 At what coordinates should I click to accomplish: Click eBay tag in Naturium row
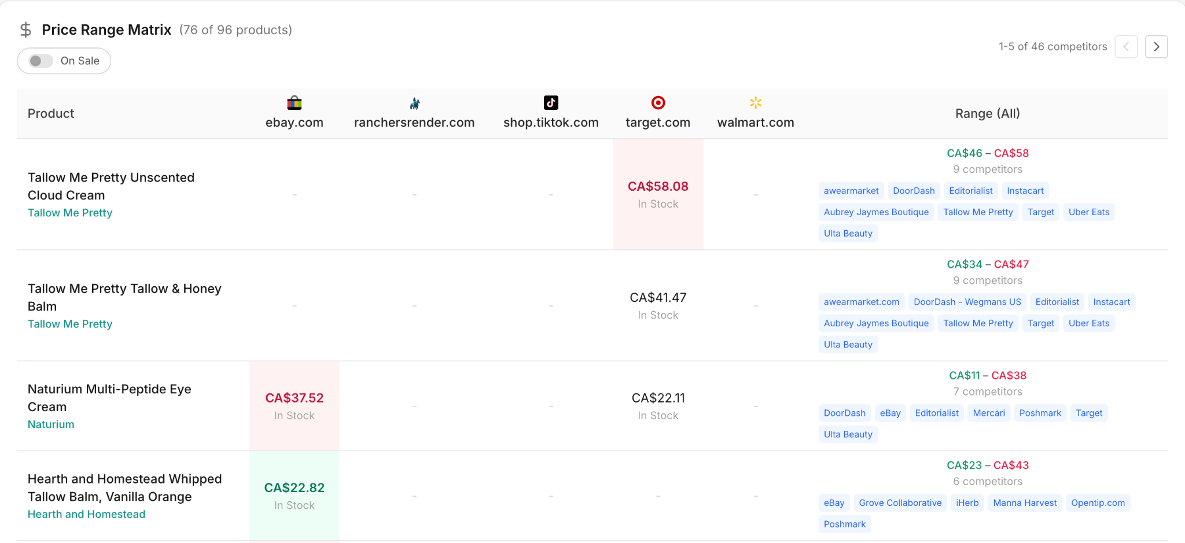click(890, 413)
